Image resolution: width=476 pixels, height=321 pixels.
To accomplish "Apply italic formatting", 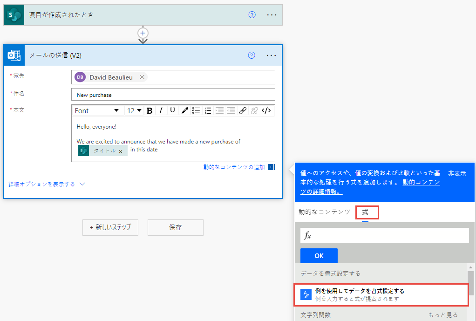I will [x=161, y=110].
